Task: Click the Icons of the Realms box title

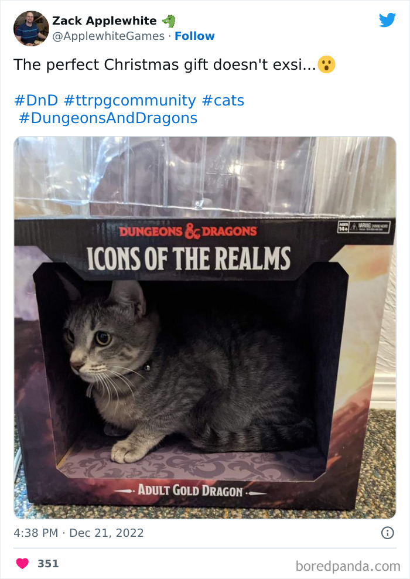Action: coord(189,258)
